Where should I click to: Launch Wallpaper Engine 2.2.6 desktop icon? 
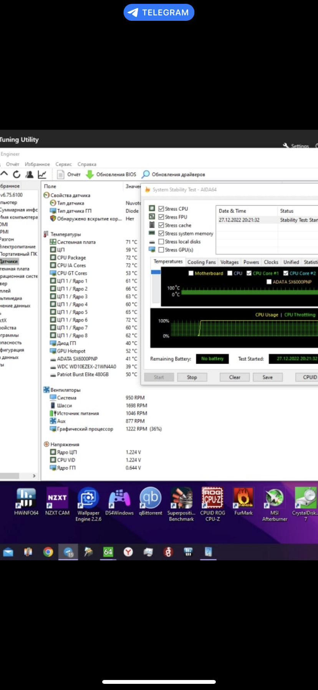coord(88,504)
